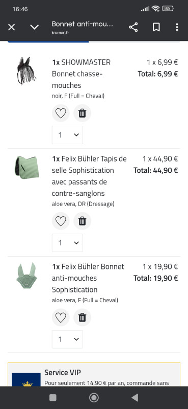Image resolution: width=188 pixels, height=409 pixels.
Task: Open Felix Bühler Bonnet anti-mouches Sophistication link
Action: pyautogui.click(x=88, y=278)
